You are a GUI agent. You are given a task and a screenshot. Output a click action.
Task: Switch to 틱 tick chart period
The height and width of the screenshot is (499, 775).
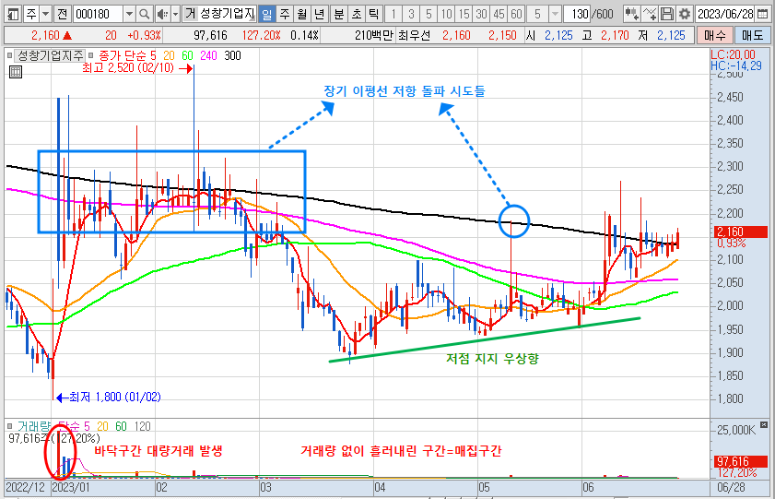pyautogui.click(x=373, y=14)
